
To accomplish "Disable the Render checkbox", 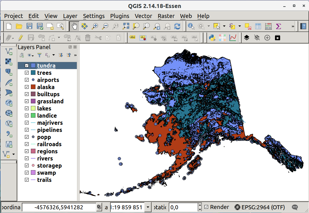I will (x=206, y=207).
